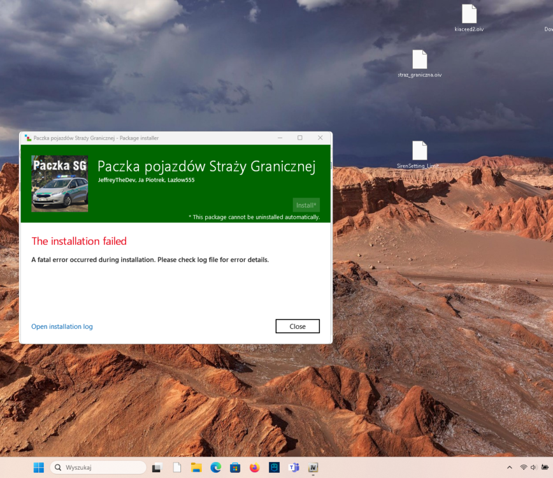Launch Microsoft Teams from the taskbar
The image size is (553, 478).
point(294,467)
